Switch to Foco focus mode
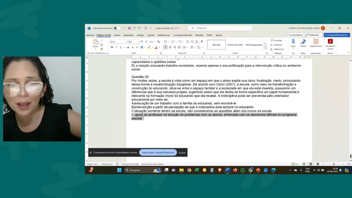Screen dimensions: 352x198 click(295, 164)
